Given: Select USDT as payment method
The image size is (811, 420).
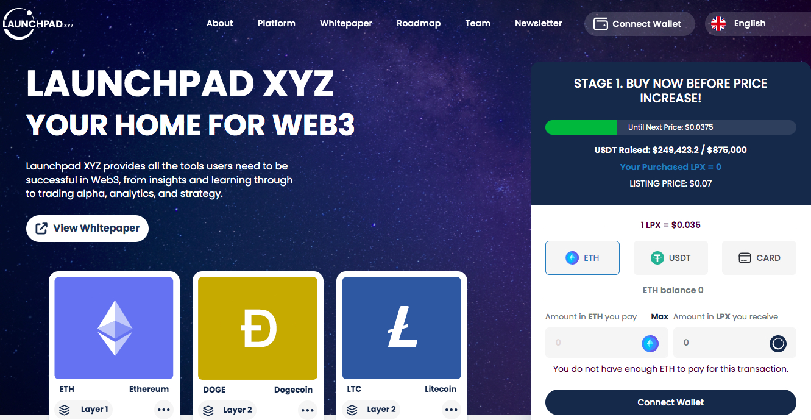Looking at the screenshot, I should [671, 258].
